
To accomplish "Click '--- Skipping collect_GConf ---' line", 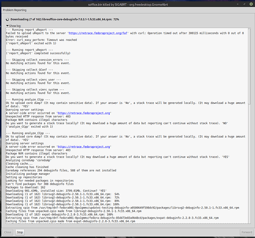I will [x=29, y=70].
